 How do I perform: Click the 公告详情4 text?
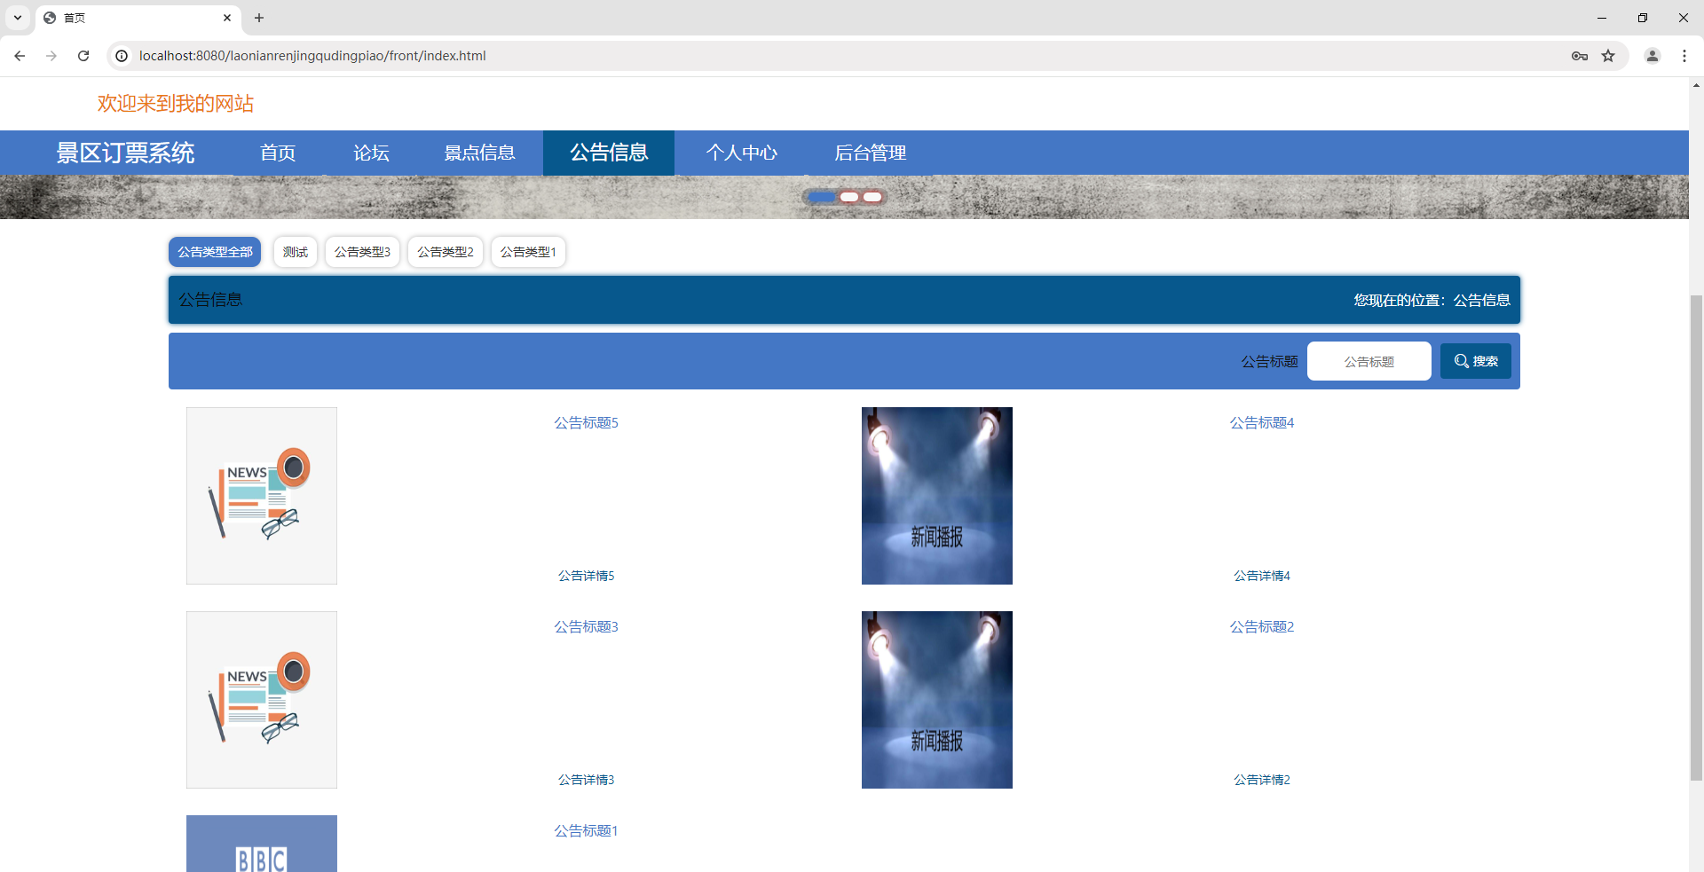[x=1262, y=576]
